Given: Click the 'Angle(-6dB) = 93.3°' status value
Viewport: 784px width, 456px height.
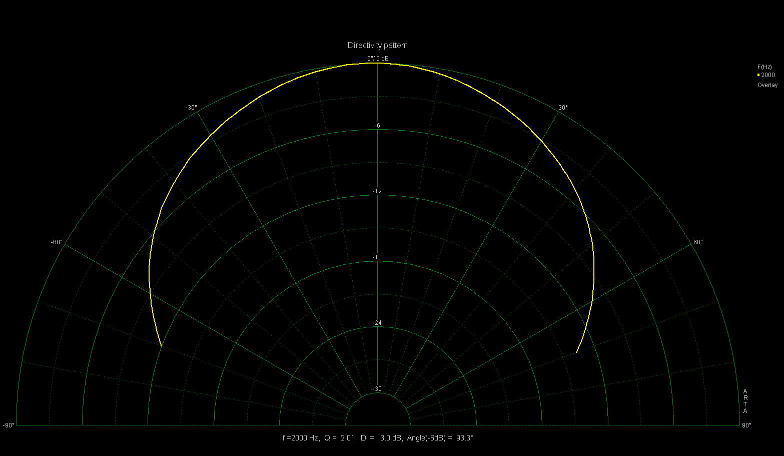Looking at the screenshot, I should coord(440,438).
